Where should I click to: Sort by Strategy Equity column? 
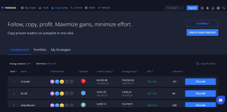130,71
